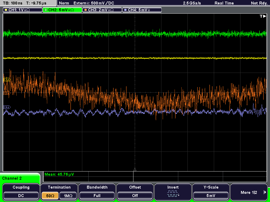Select the CH1 1V channel tab
The height and width of the screenshot is (202, 270).
23,10
